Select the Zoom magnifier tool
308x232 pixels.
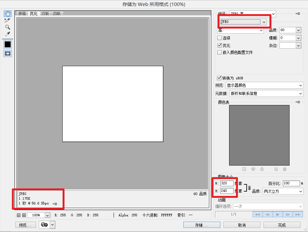click(x=8, y=27)
